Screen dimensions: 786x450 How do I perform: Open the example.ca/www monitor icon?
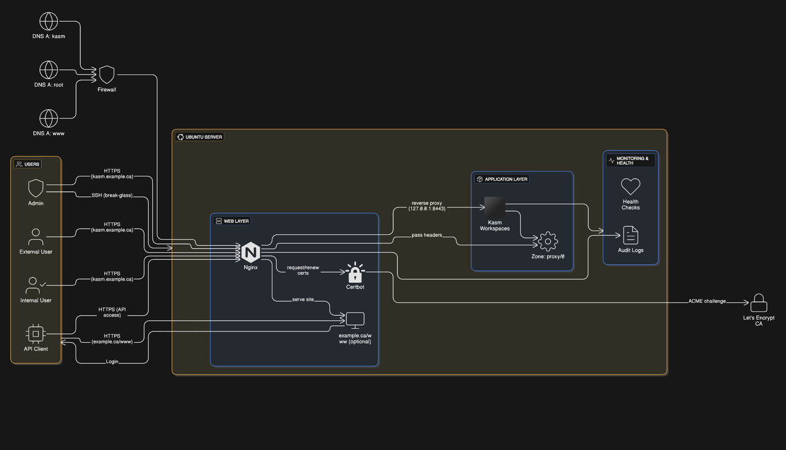354,318
